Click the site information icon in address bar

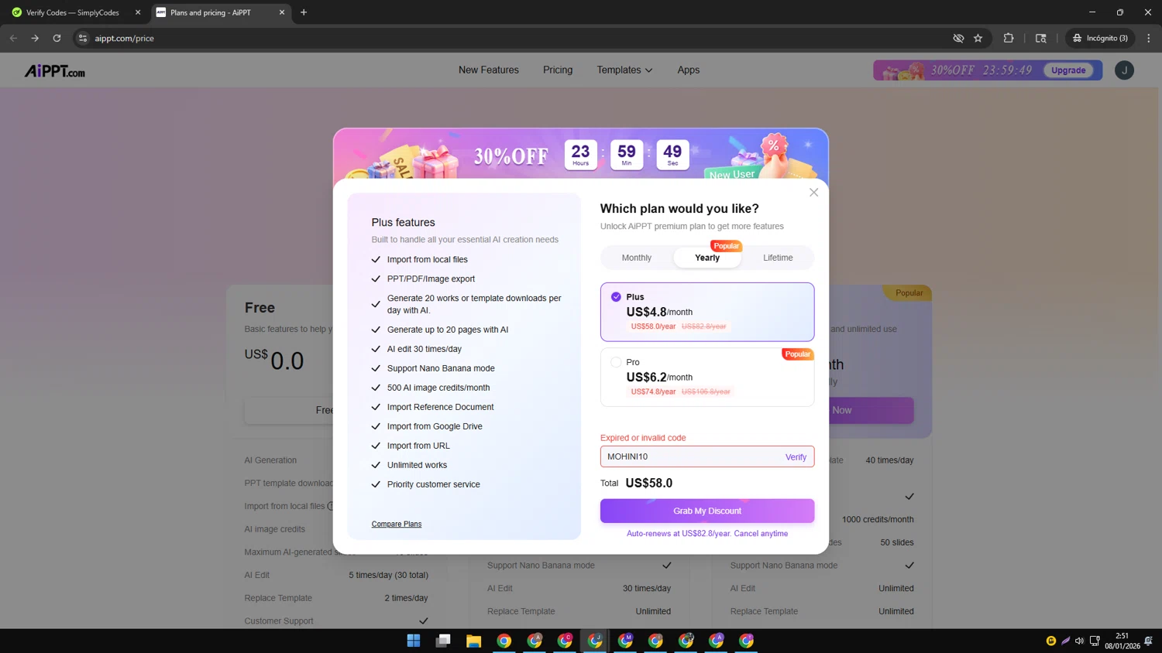(83, 38)
